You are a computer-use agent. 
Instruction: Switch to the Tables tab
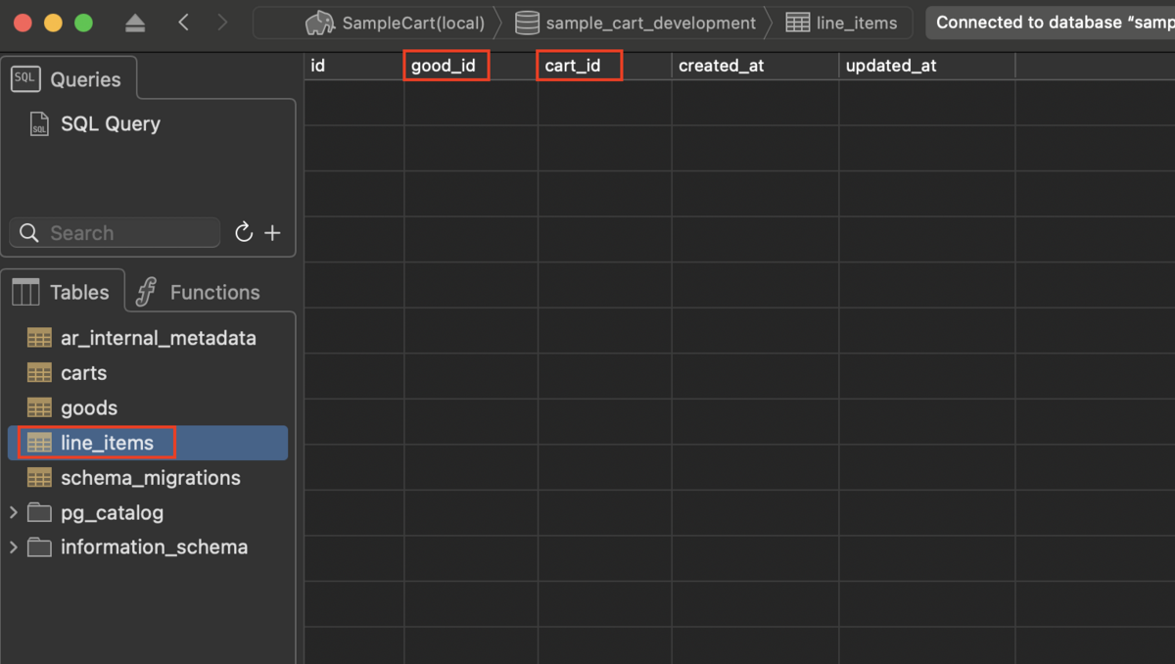[x=63, y=292]
